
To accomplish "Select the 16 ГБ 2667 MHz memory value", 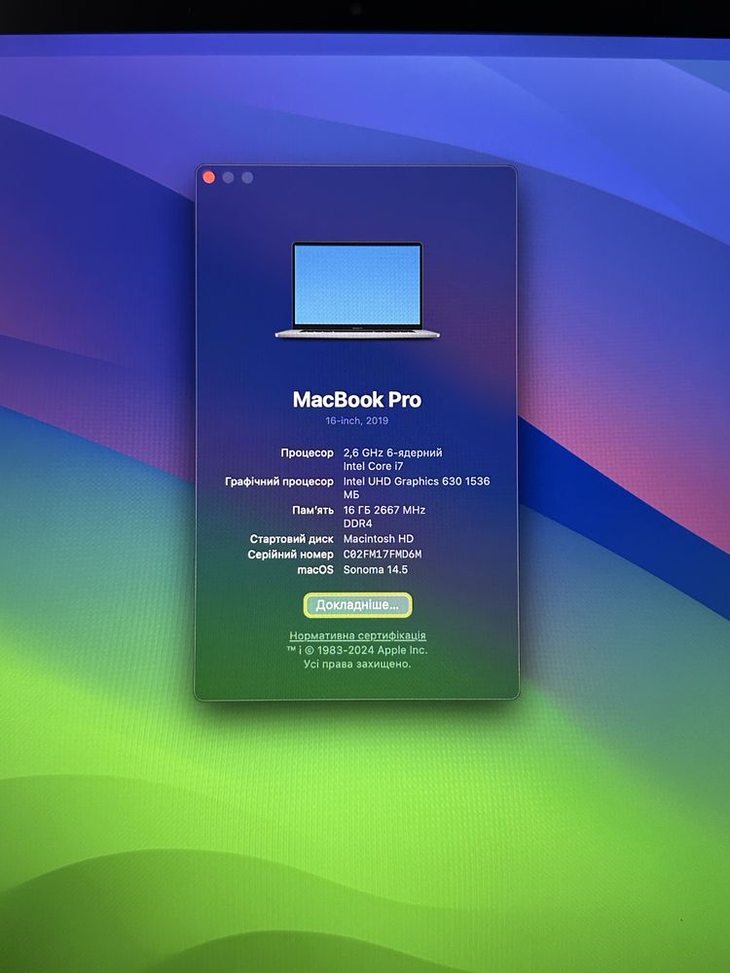I will click(384, 510).
